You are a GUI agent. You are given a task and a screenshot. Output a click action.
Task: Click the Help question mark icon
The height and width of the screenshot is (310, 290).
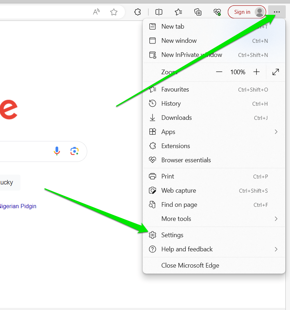(153, 249)
